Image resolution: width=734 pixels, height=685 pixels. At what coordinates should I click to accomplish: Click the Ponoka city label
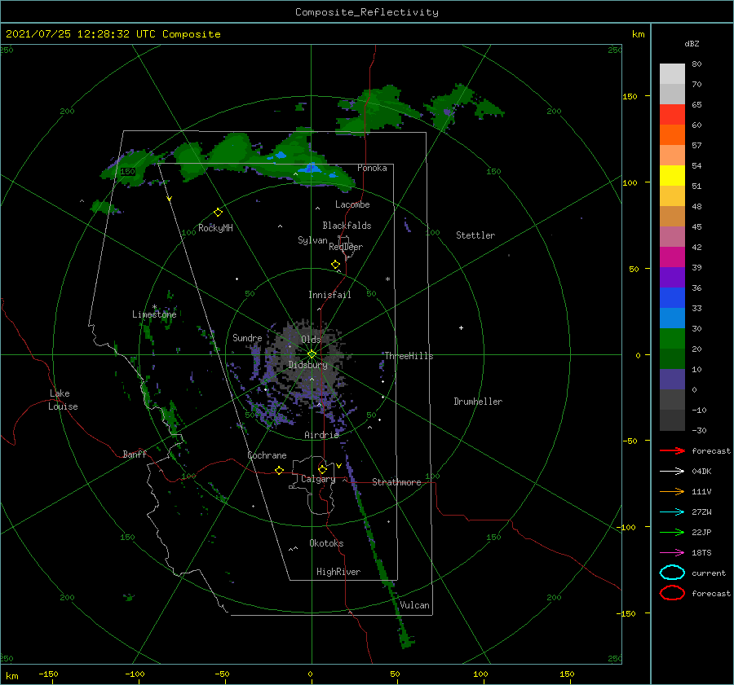372,168
